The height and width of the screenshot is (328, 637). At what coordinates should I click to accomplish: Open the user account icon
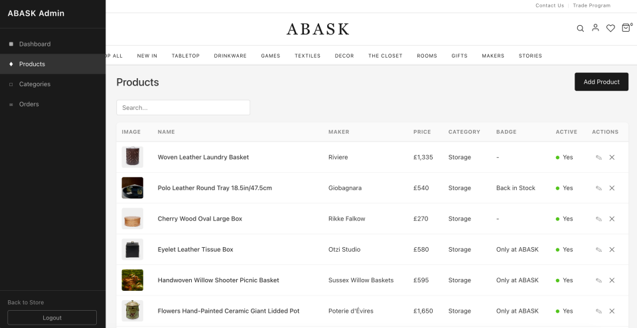coord(595,28)
